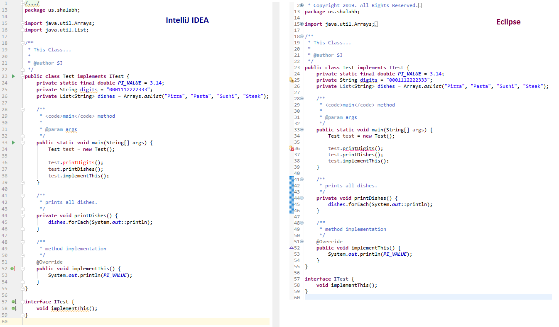Viewport: 559px width, 327px height.
Task: Collapse Eclipse main Javadoc at line 28
Action: pyautogui.click(x=302, y=99)
